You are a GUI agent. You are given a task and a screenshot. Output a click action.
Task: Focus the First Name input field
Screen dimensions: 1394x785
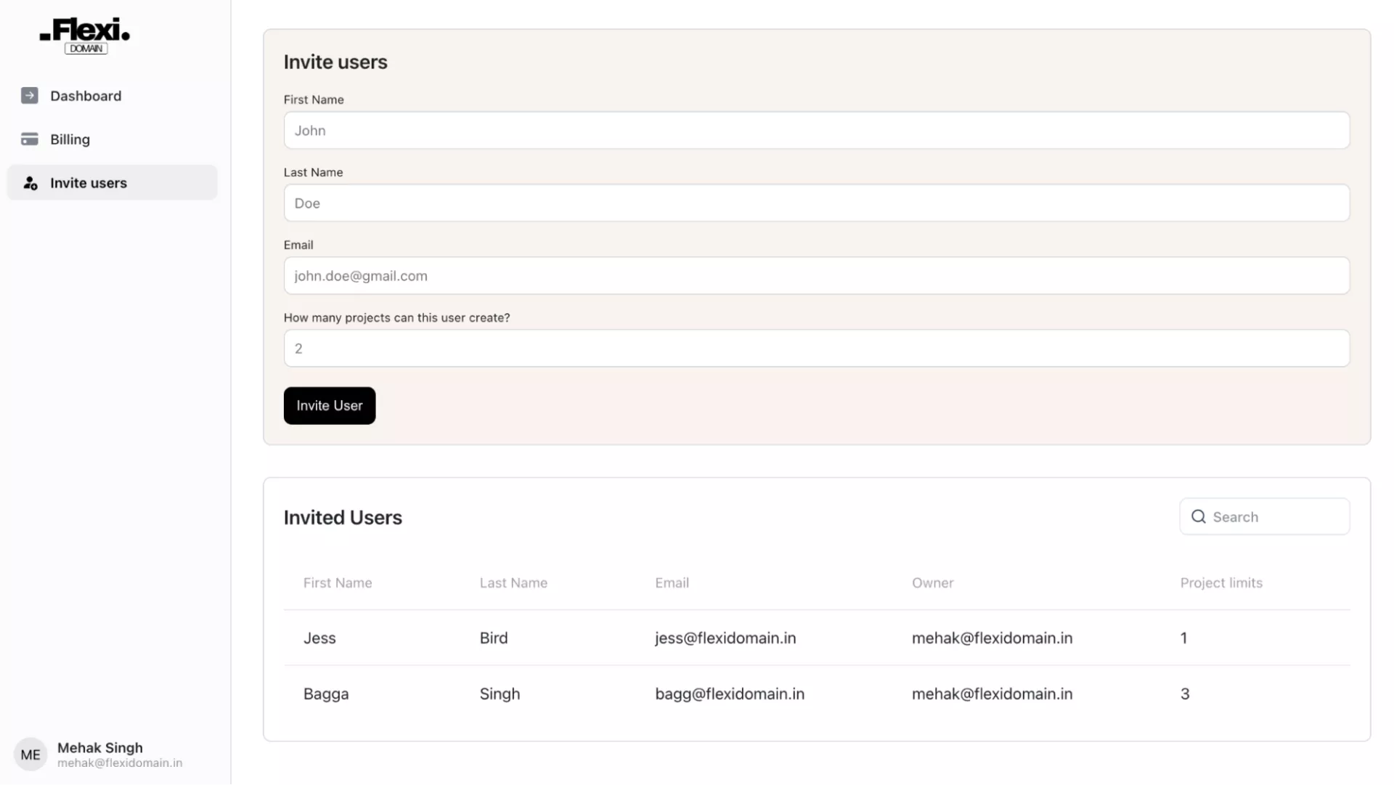coord(816,131)
